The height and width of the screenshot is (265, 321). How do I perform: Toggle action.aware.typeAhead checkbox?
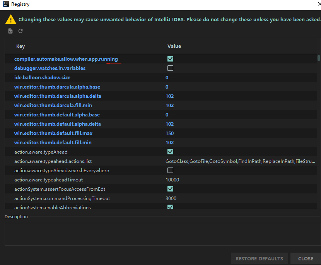pyautogui.click(x=170, y=152)
